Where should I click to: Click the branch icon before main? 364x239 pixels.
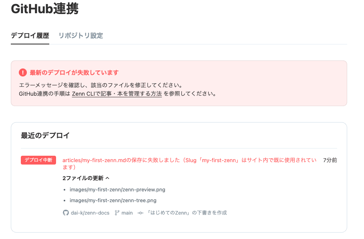click(x=117, y=213)
